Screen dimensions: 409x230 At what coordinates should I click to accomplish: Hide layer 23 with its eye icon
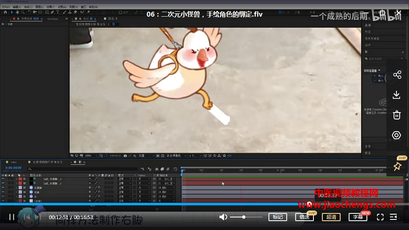tap(3, 188)
